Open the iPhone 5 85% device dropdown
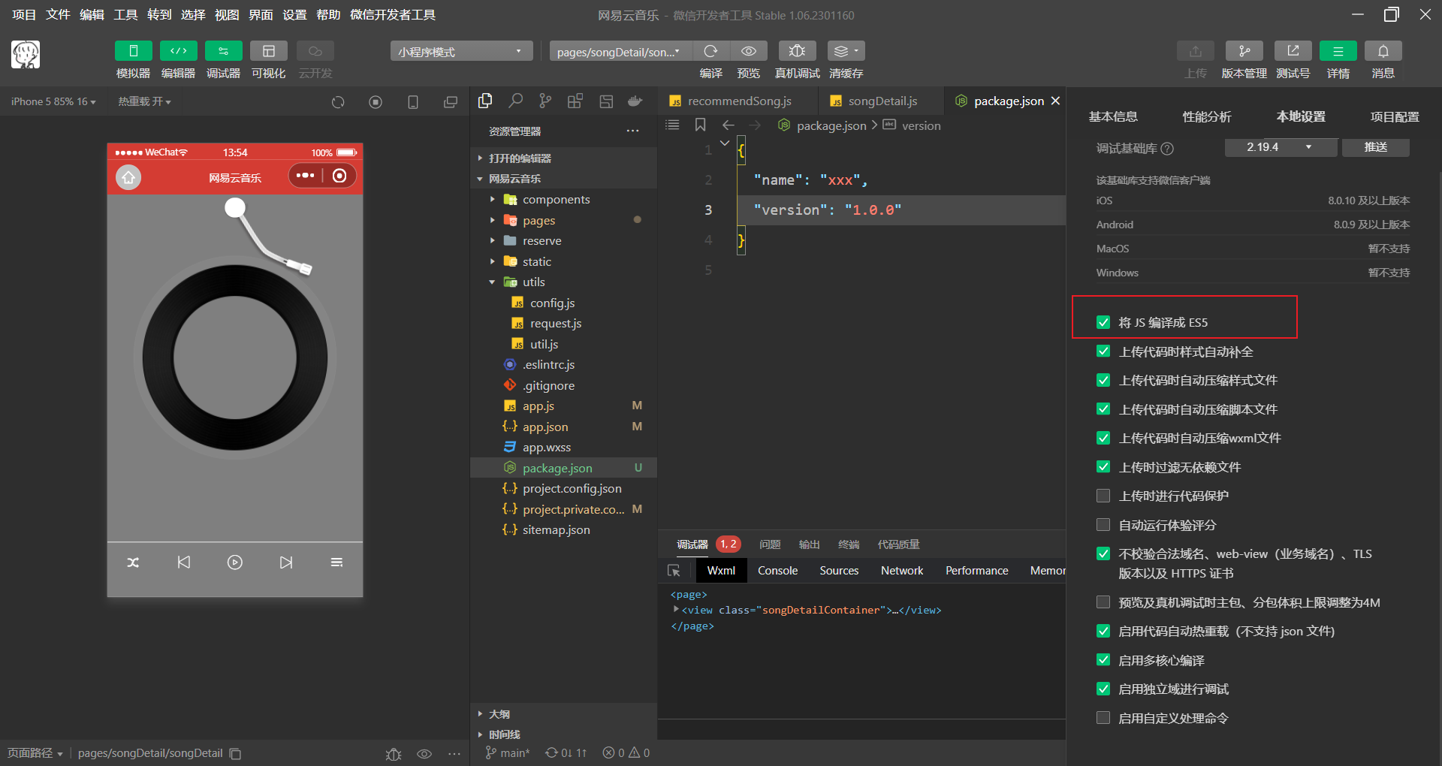 (53, 102)
